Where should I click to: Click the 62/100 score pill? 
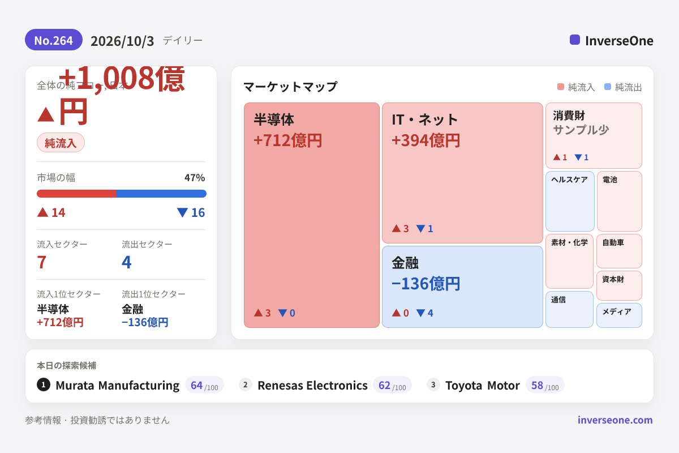tap(392, 385)
